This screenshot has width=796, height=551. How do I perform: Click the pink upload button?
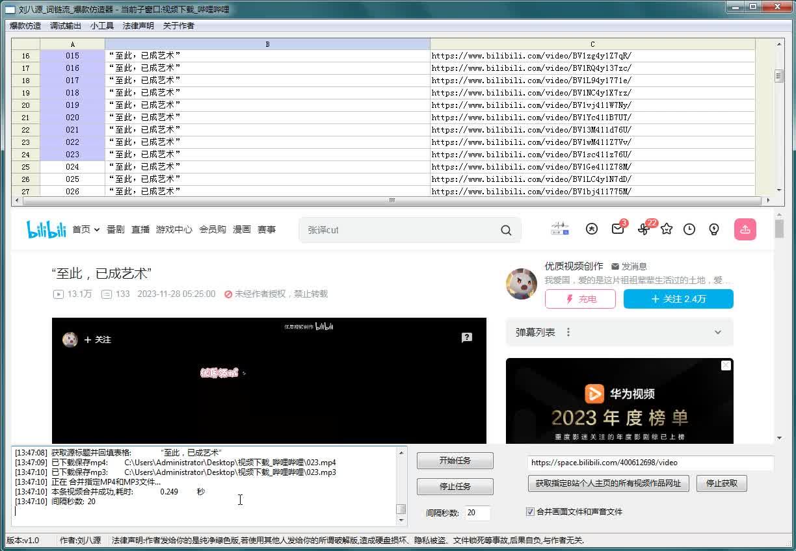coord(745,229)
